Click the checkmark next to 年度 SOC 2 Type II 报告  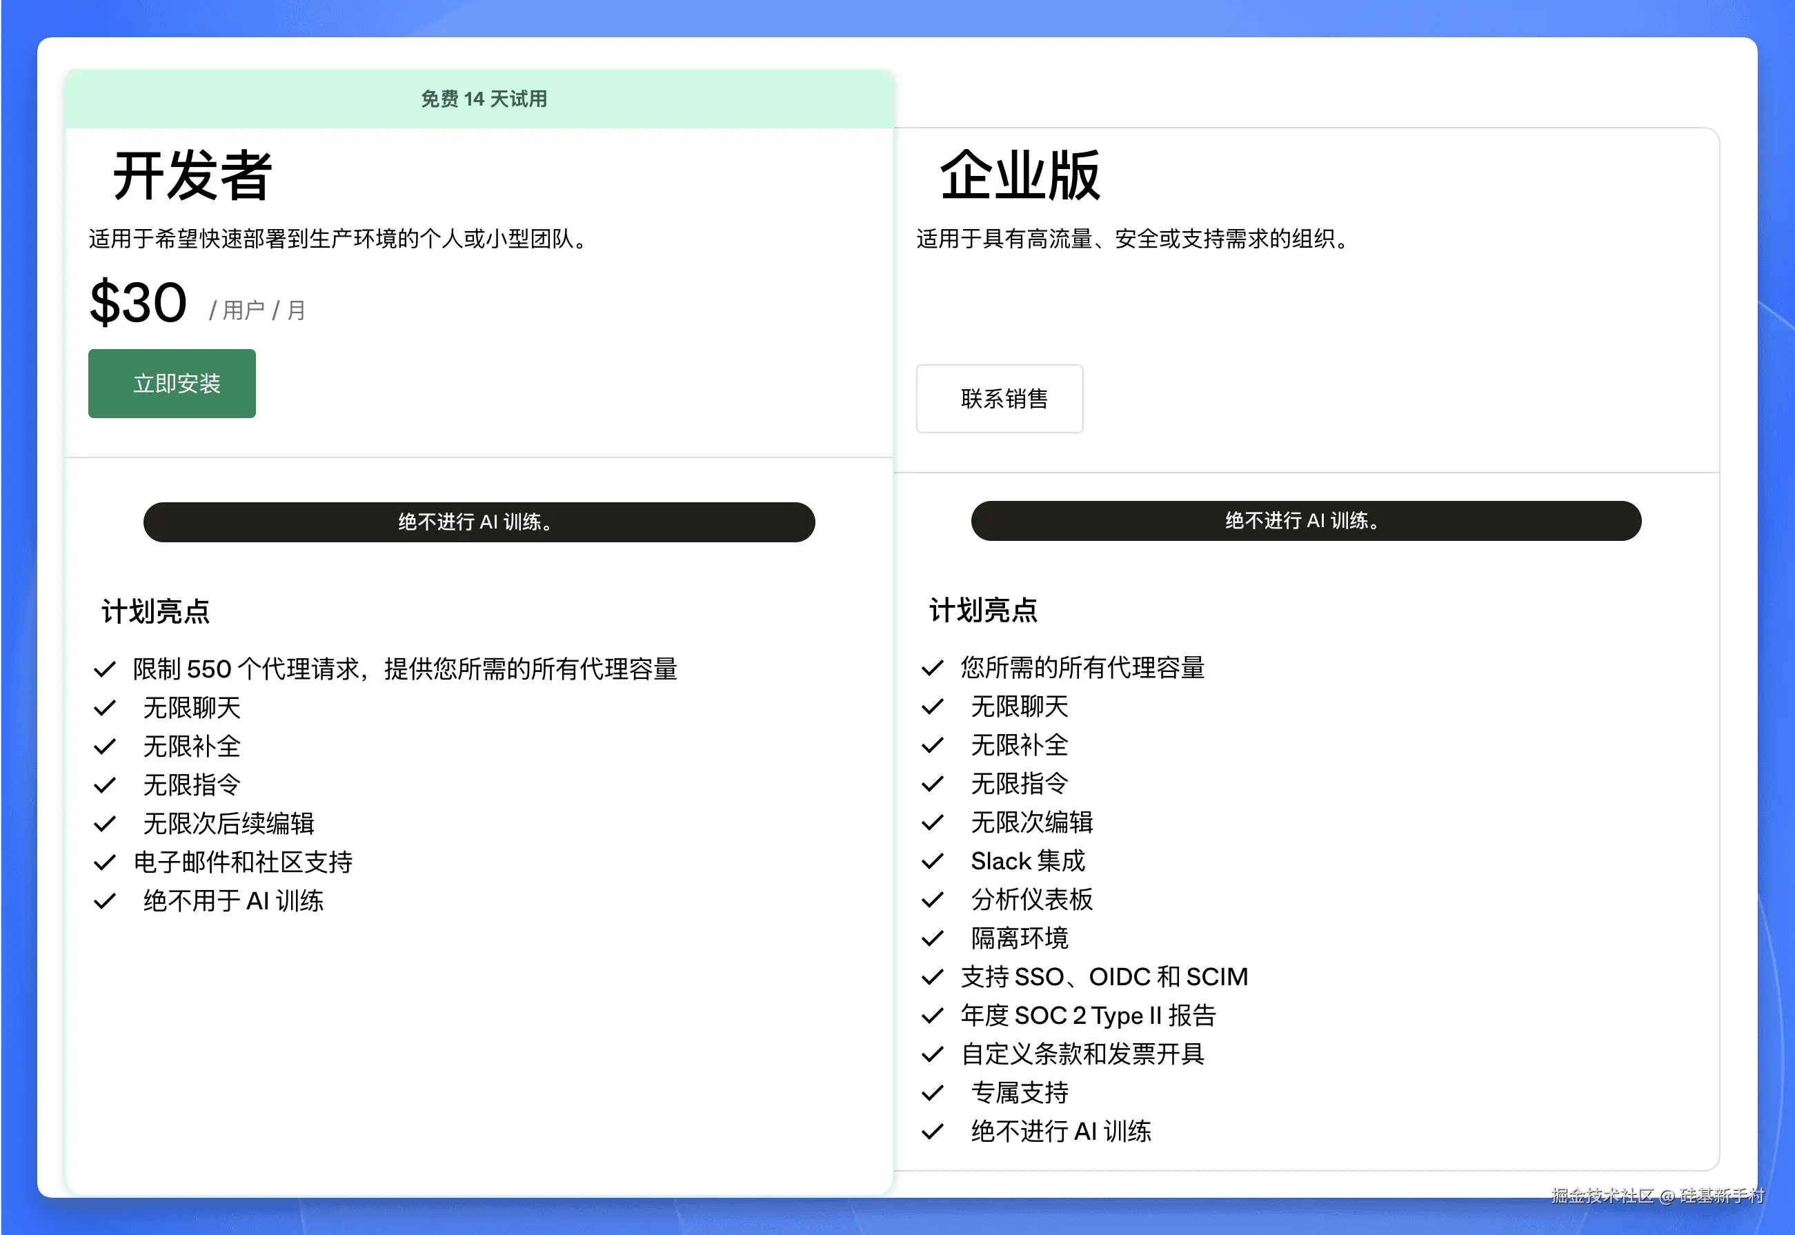click(932, 1015)
